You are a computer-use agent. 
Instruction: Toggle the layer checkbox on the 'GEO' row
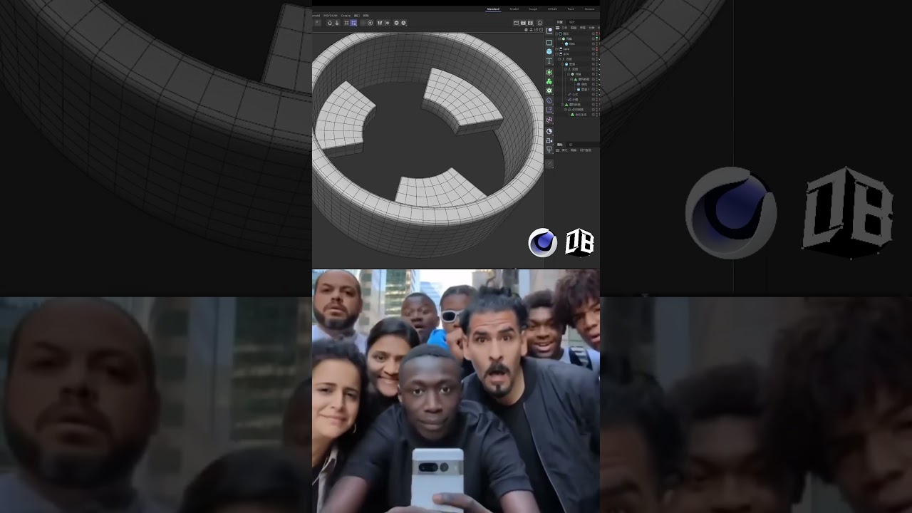point(594,54)
